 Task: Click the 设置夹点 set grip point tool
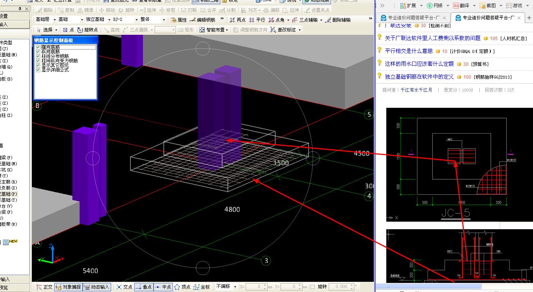317,10
